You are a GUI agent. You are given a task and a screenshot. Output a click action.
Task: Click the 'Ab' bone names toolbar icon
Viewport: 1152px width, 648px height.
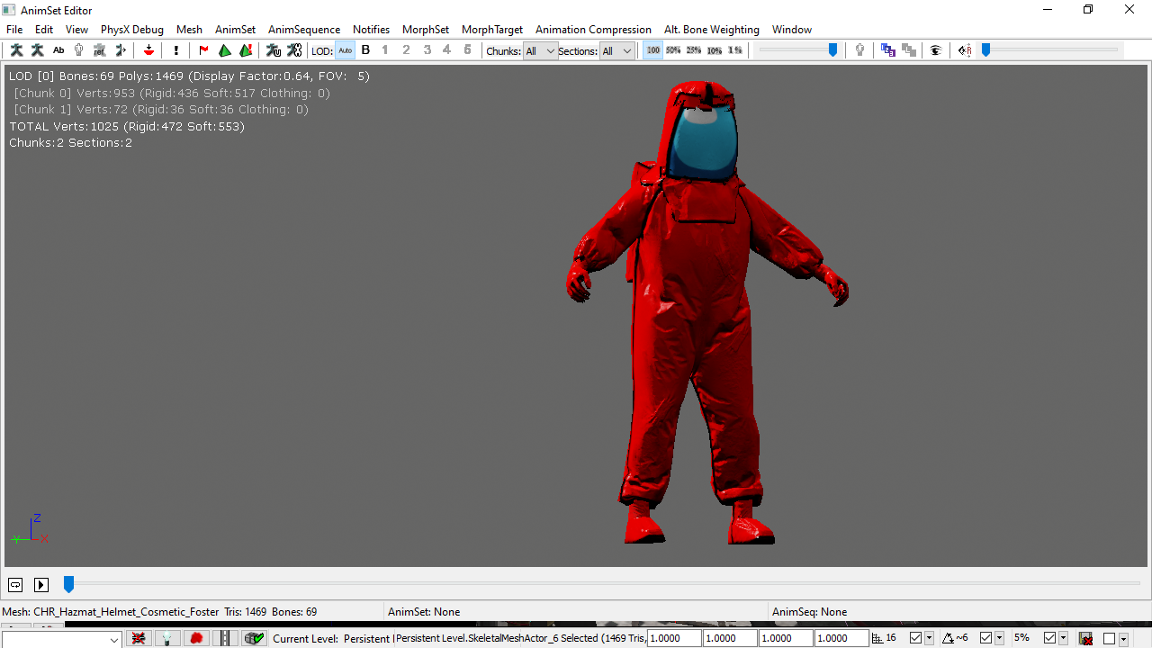click(58, 50)
